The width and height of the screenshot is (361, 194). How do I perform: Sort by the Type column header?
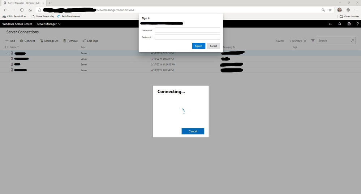(83, 47)
